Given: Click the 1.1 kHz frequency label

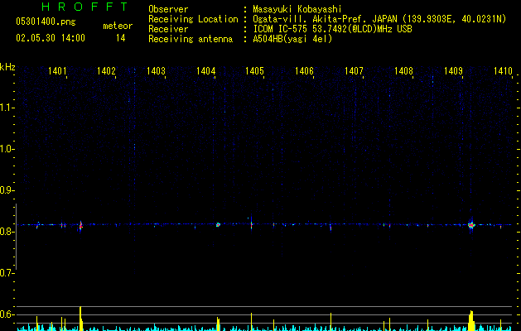Looking at the screenshot, I should click(x=7, y=108).
